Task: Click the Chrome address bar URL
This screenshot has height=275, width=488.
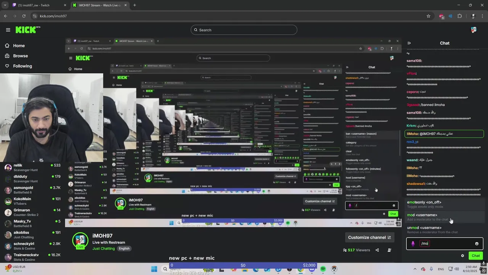Action: pos(53,16)
